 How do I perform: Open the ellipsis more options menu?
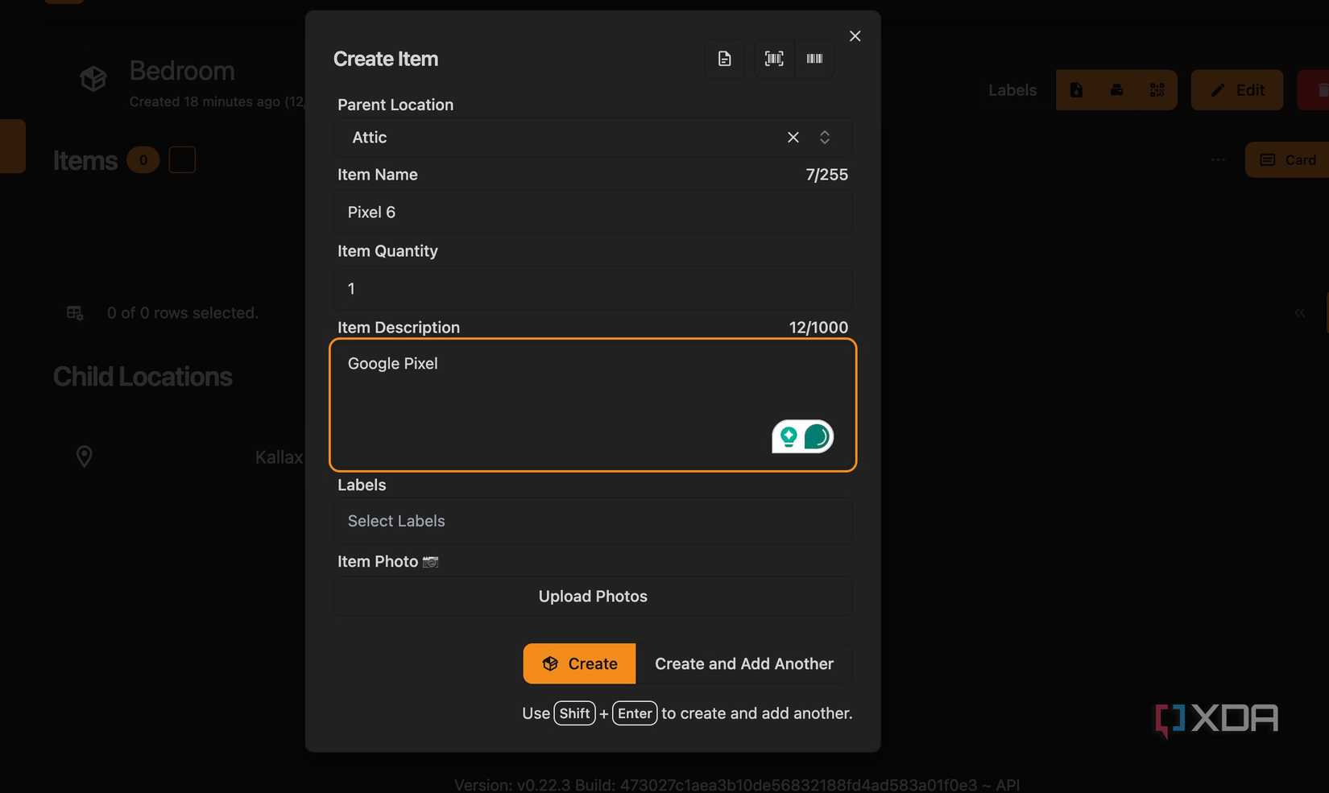tap(1218, 159)
